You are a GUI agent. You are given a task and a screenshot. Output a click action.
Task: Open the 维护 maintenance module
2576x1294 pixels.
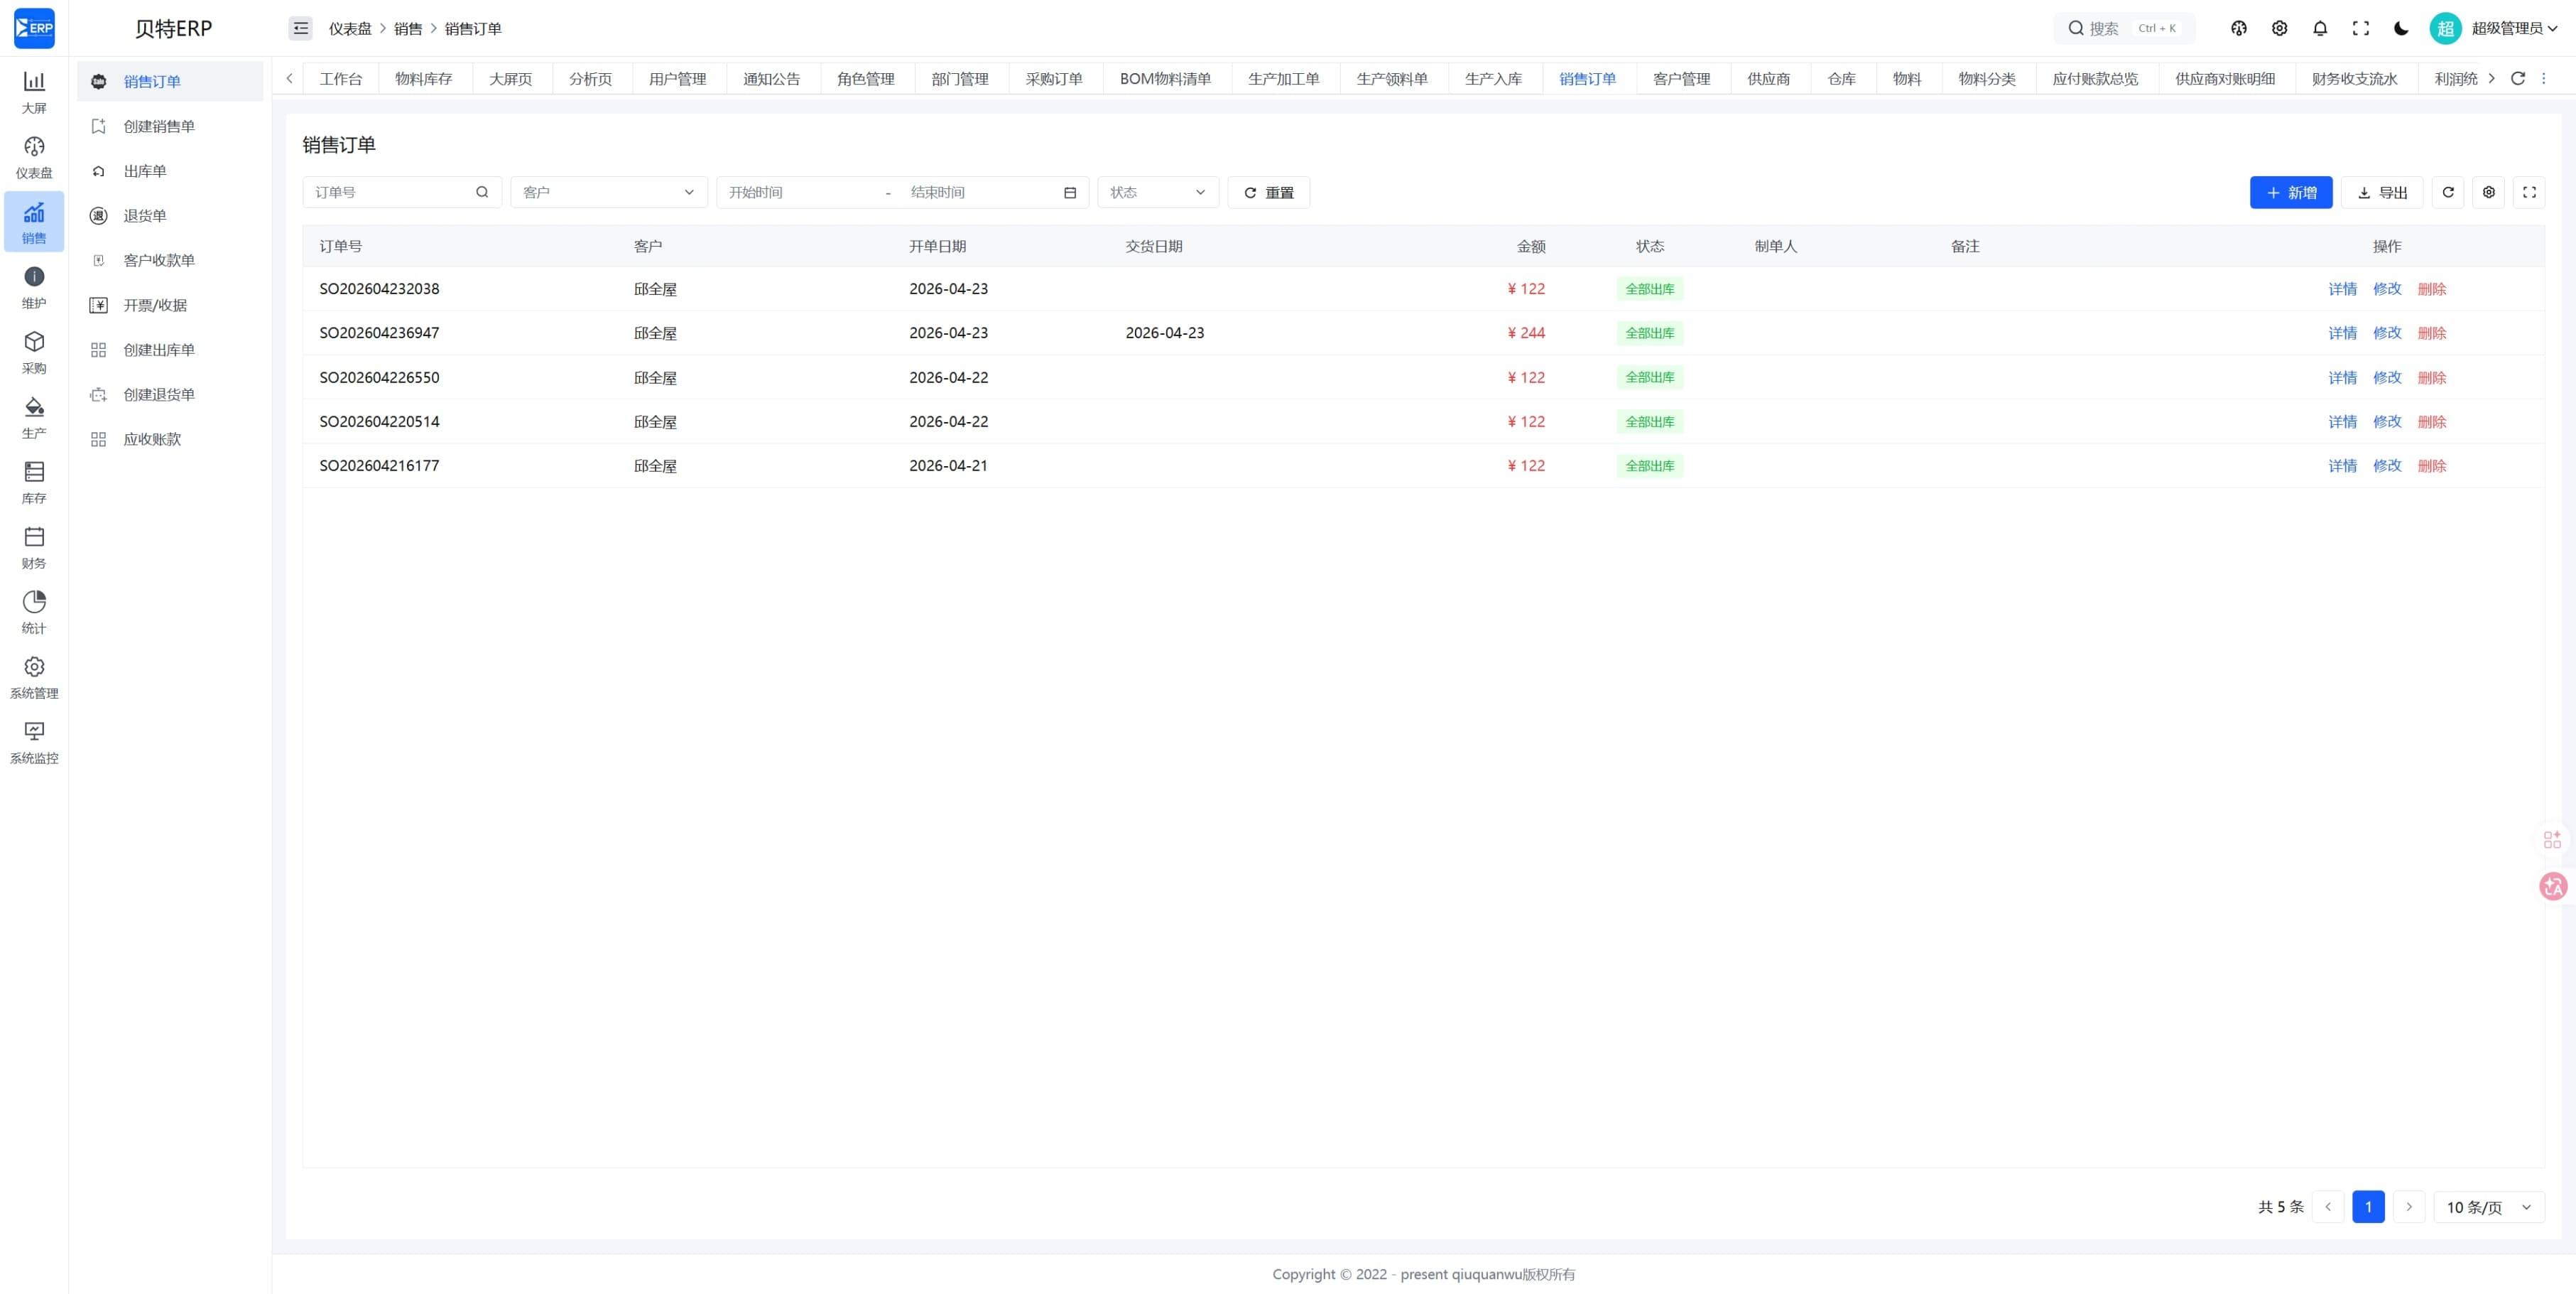coord(34,286)
